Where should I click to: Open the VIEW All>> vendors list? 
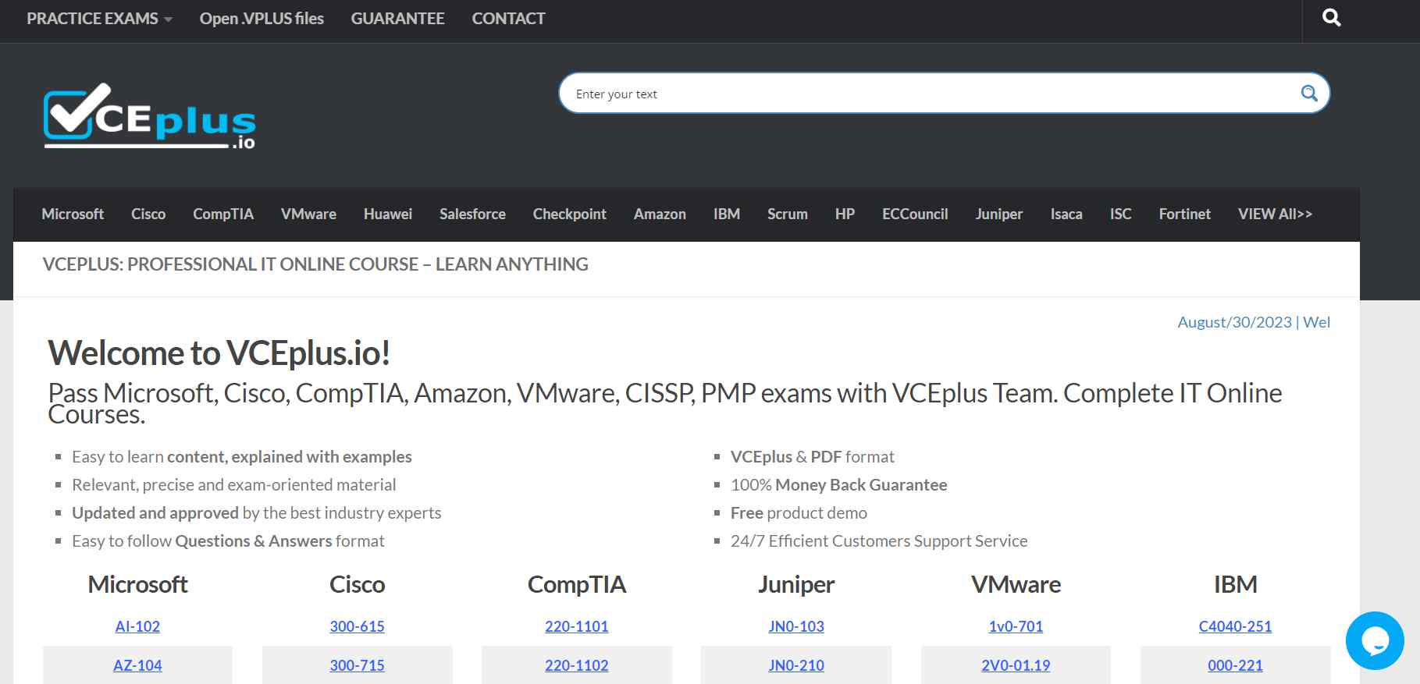[x=1275, y=214]
